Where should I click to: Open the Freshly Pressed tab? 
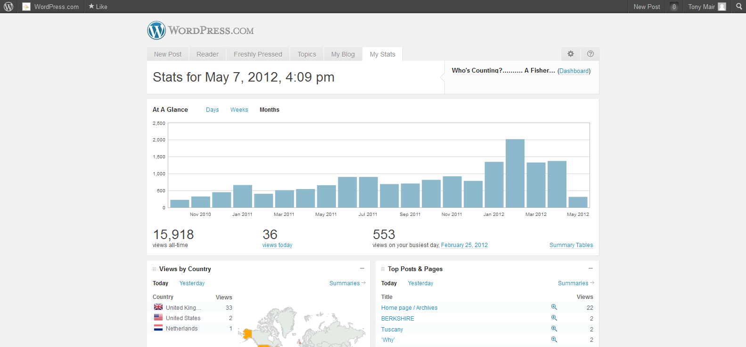click(258, 54)
